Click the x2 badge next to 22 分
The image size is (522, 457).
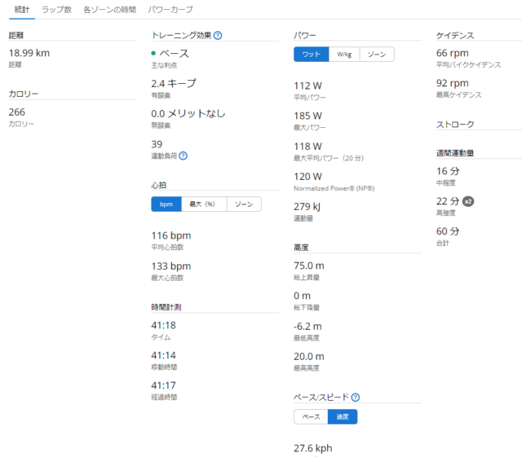coord(468,201)
